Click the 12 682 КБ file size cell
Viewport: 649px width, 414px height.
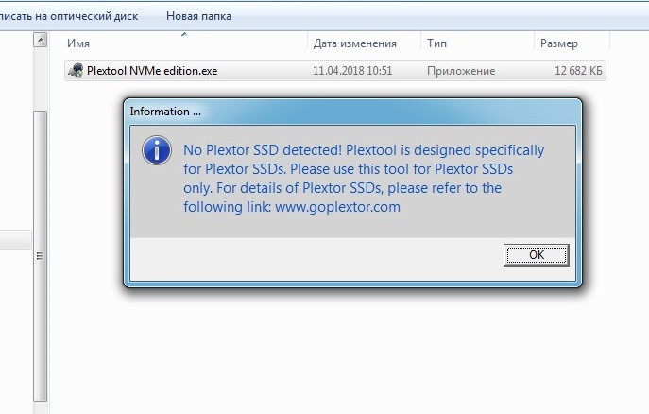579,71
